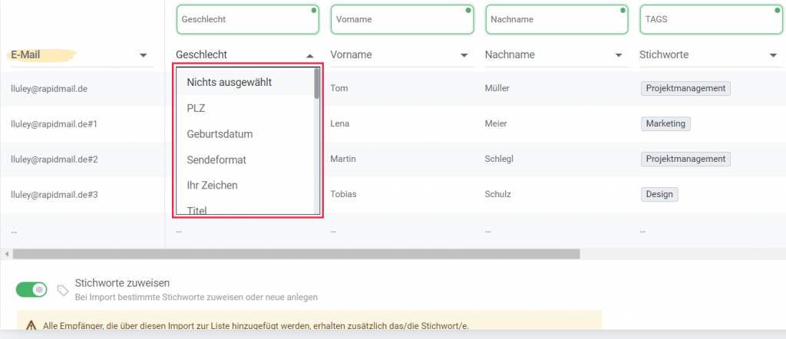
Task: Collapse the Geschlecht column dropdown
Action: (x=309, y=55)
